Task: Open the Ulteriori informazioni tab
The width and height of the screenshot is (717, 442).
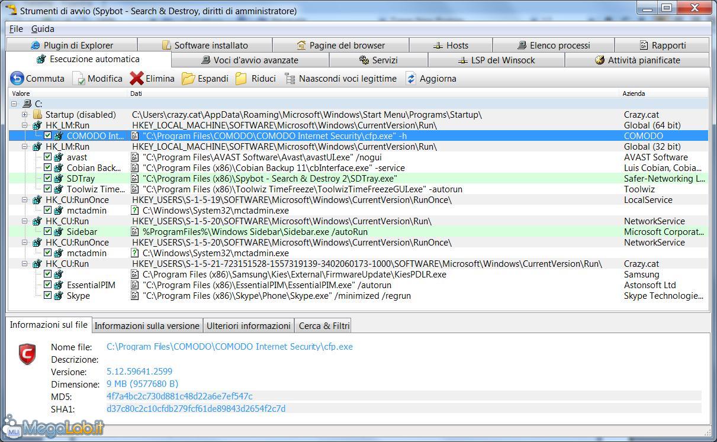Action: (249, 325)
